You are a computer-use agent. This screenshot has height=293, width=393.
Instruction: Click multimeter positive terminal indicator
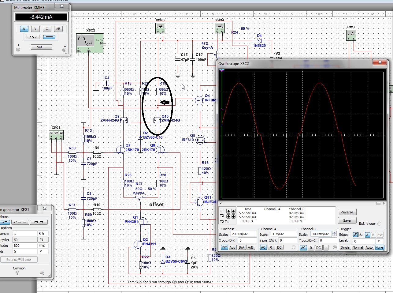18,49
